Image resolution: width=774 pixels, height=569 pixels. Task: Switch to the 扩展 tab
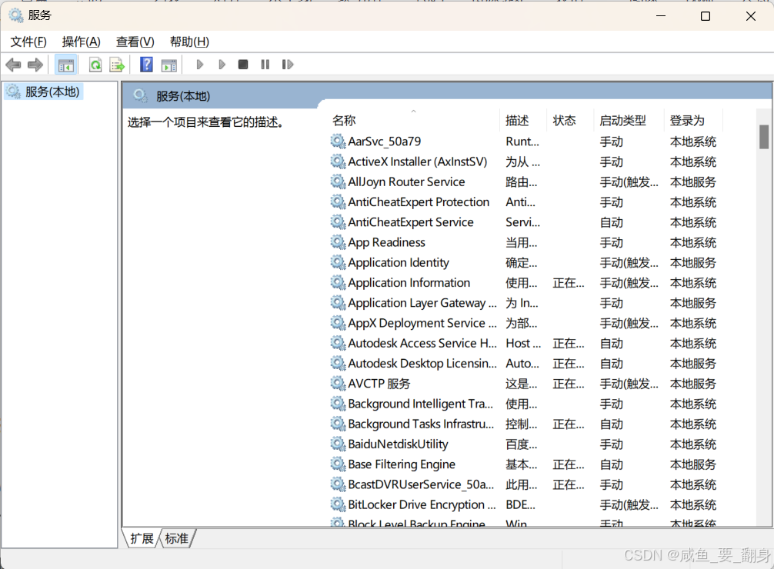coord(142,538)
